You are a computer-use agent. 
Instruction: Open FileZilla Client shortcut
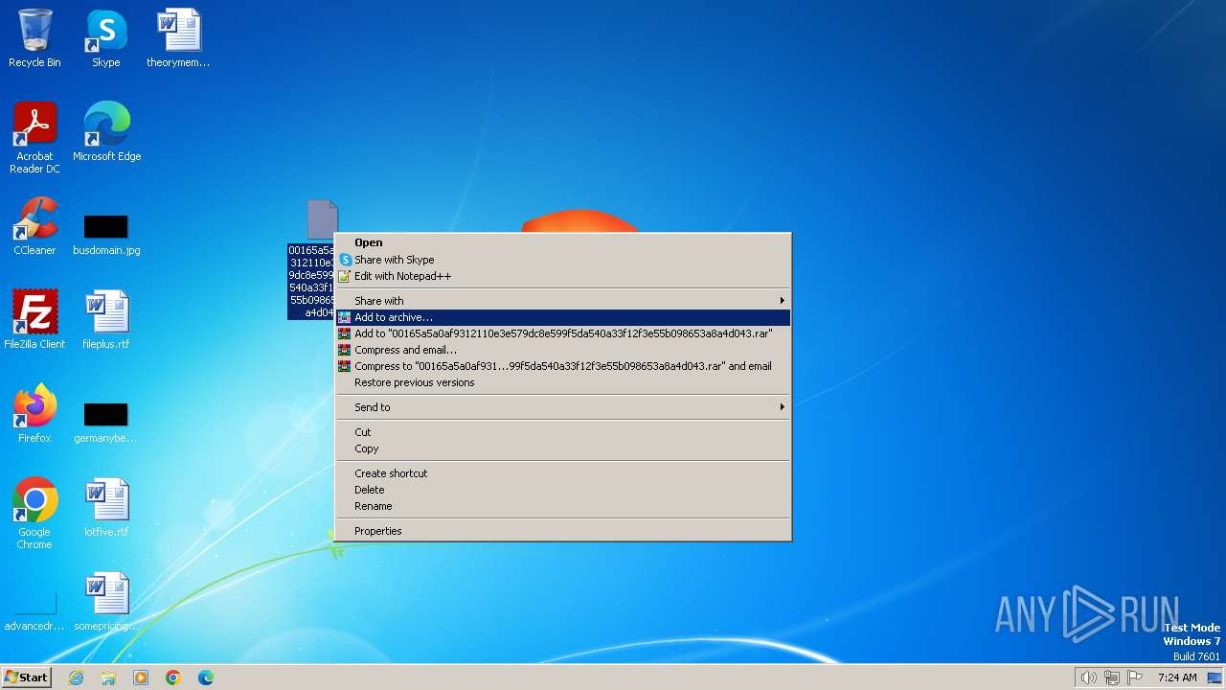click(34, 320)
